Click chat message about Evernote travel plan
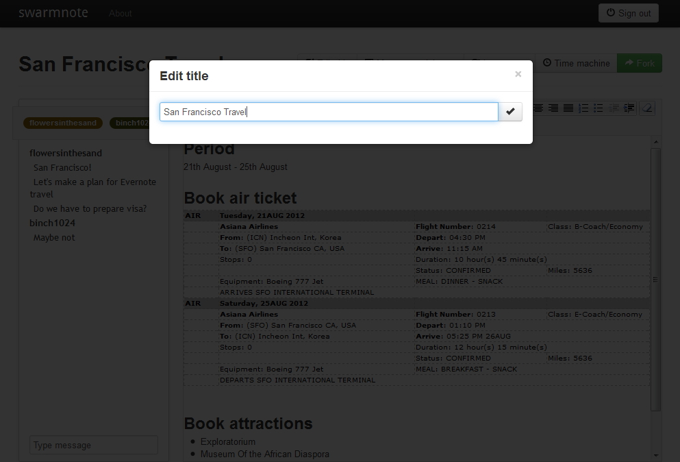Image resolution: width=680 pixels, height=462 pixels. [93, 188]
